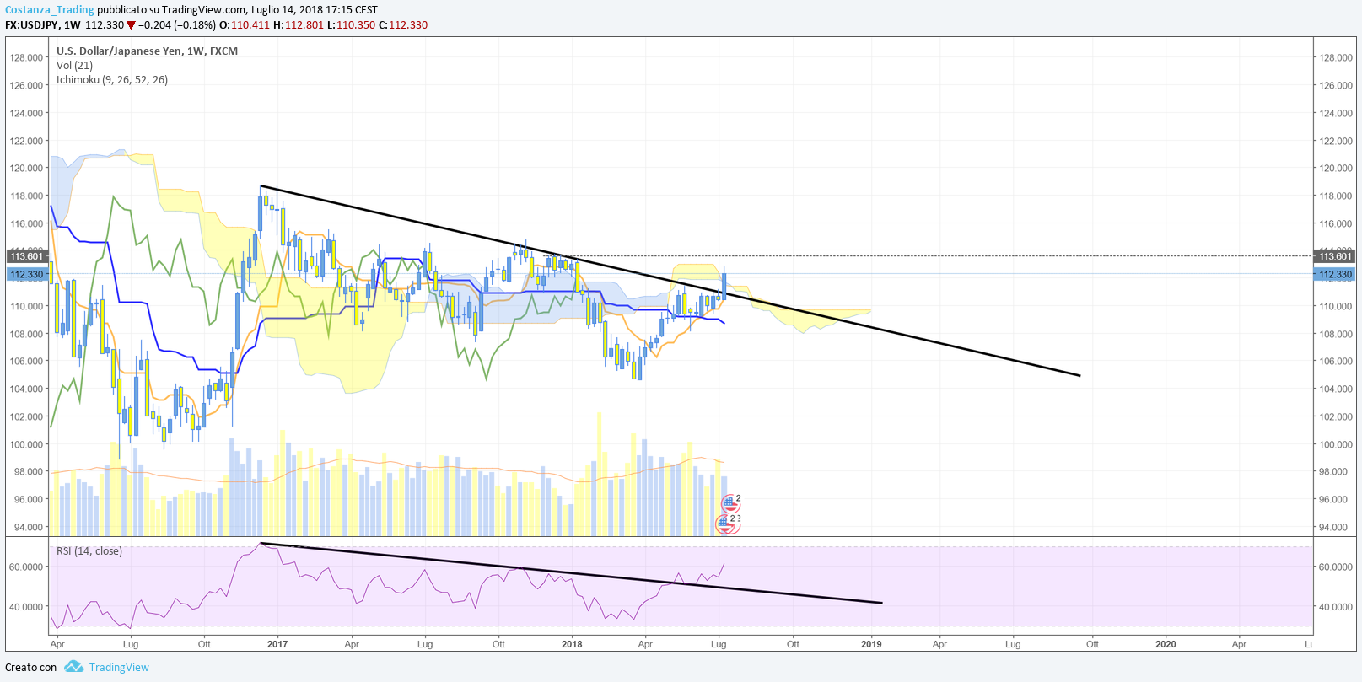Click the 113.601 price tag on left axis
The width and height of the screenshot is (1362, 682).
coord(26,256)
